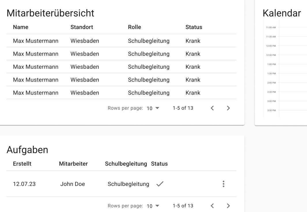Select the Wiesbaden entry in the second row
Image resolution: width=307 pixels, height=212 pixels.
point(85,54)
